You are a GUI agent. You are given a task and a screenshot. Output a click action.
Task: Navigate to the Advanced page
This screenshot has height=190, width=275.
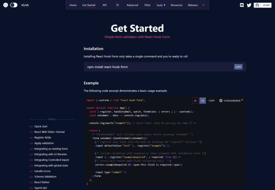click(x=133, y=5)
